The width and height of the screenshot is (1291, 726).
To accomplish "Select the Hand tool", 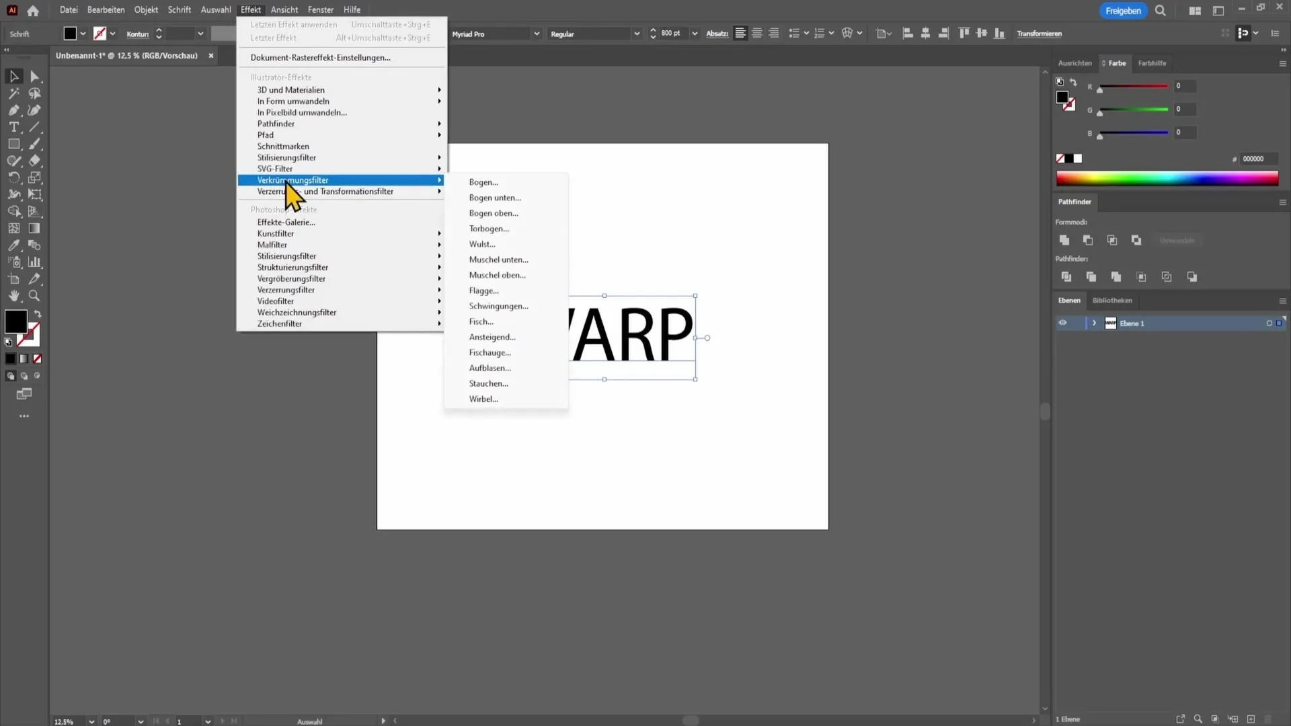I will (14, 296).
